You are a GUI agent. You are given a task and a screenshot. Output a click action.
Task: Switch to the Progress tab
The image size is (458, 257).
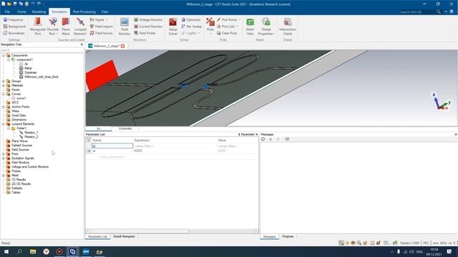tap(288, 236)
